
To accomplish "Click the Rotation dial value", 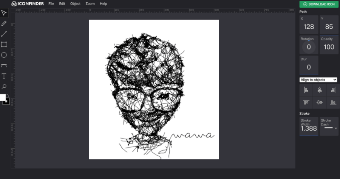I will point(309,47).
